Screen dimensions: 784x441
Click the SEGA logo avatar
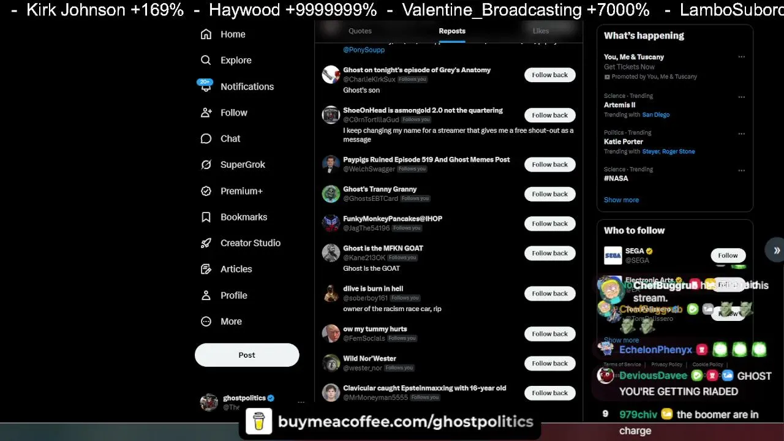tap(613, 255)
